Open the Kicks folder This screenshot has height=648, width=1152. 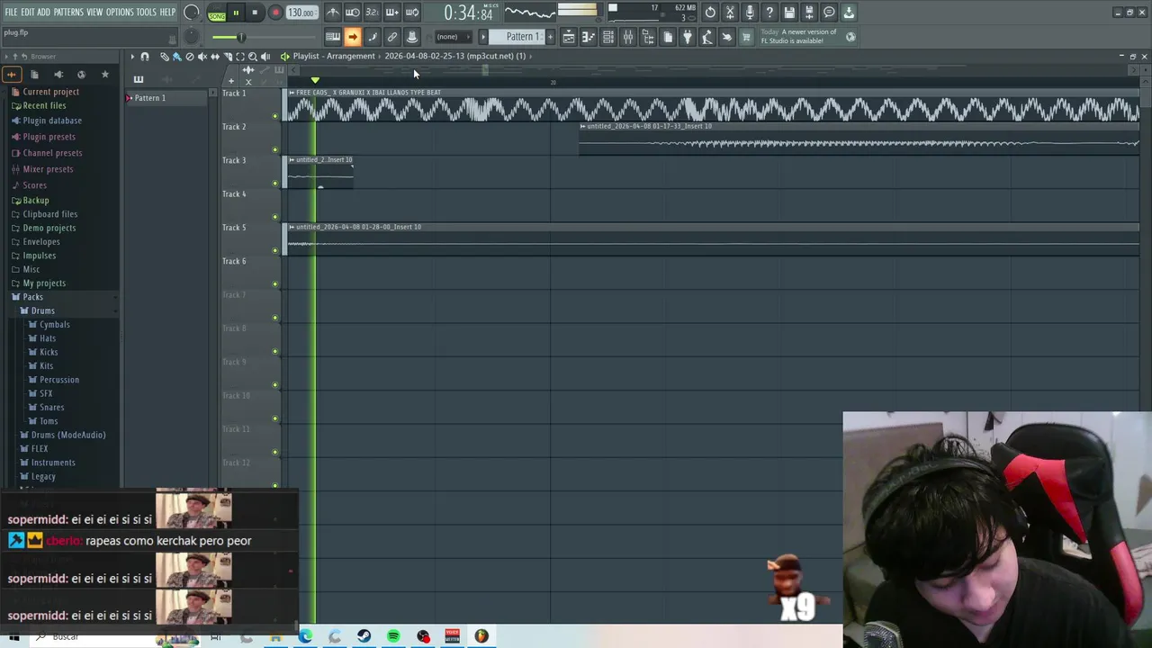[x=49, y=352]
